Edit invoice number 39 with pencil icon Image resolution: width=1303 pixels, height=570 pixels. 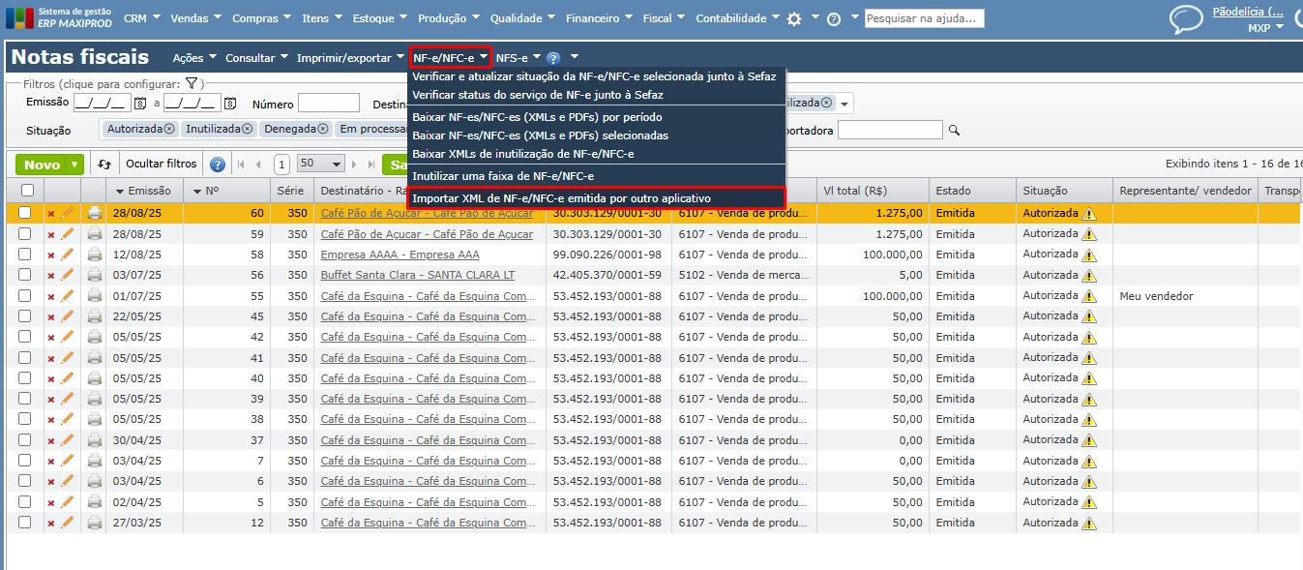tap(67, 399)
